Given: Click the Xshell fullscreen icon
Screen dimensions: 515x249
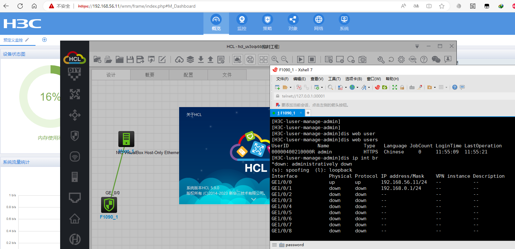Looking at the screenshot, I should click(x=395, y=87).
